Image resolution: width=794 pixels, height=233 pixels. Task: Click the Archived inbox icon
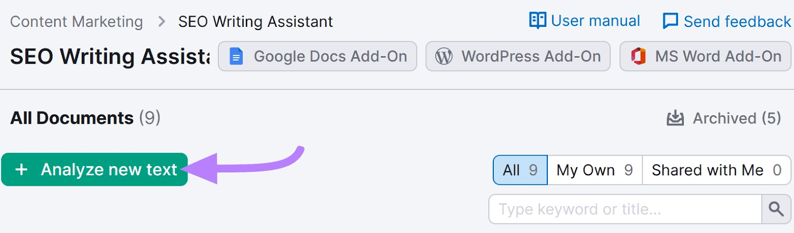675,118
